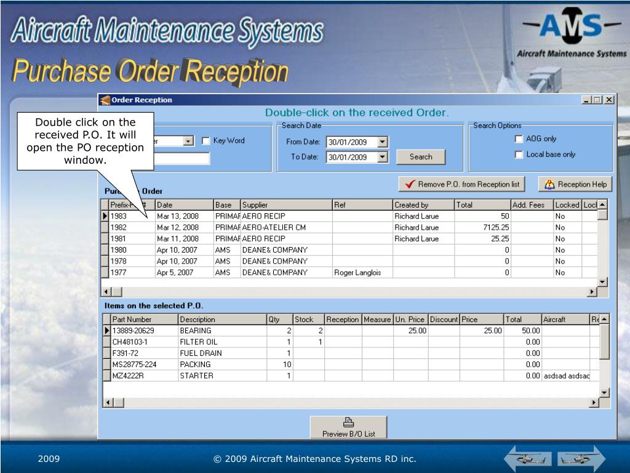The image size is (630, 473).
Task: Click the Add. Fees column header
Action: coord(532,204)
